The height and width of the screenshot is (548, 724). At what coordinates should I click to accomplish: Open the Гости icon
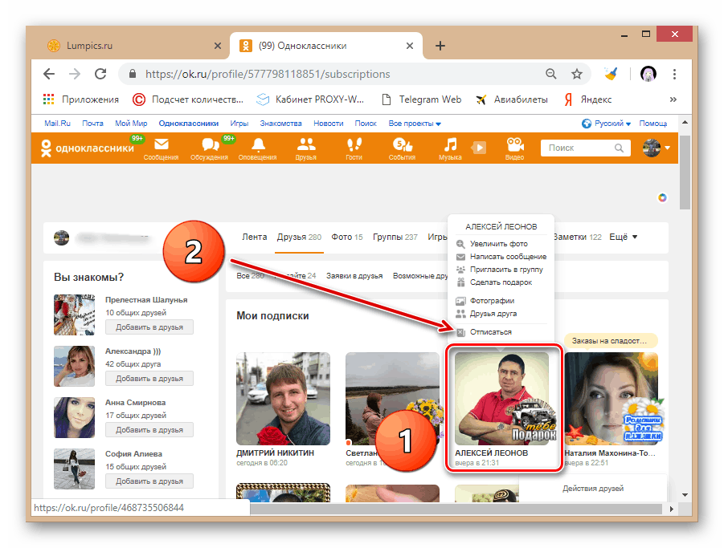tap(354, 148)
